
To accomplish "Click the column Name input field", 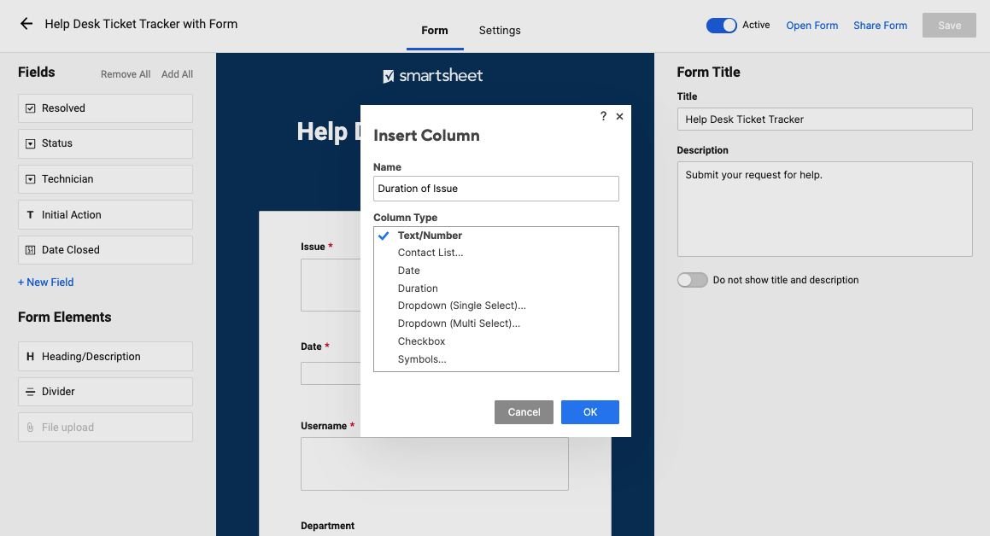I will click(495, 188).
